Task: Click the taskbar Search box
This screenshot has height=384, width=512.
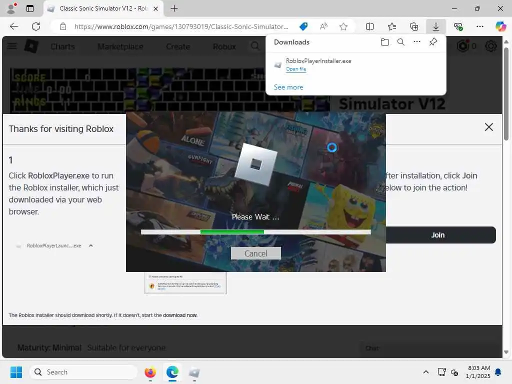Action: pyautogui.click(x=83, y=372)
